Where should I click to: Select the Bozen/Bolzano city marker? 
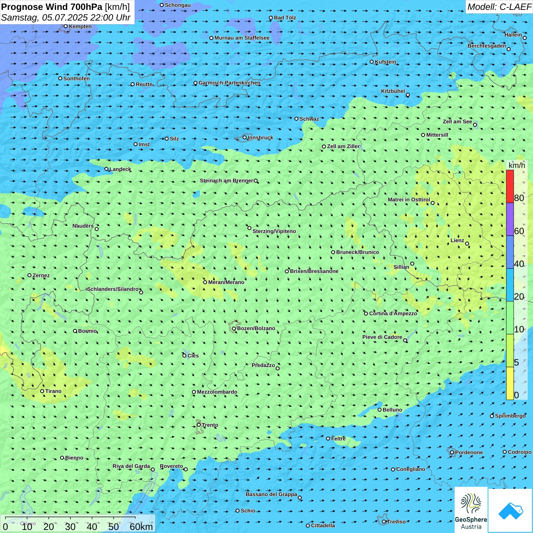click(x=234, y=329)
